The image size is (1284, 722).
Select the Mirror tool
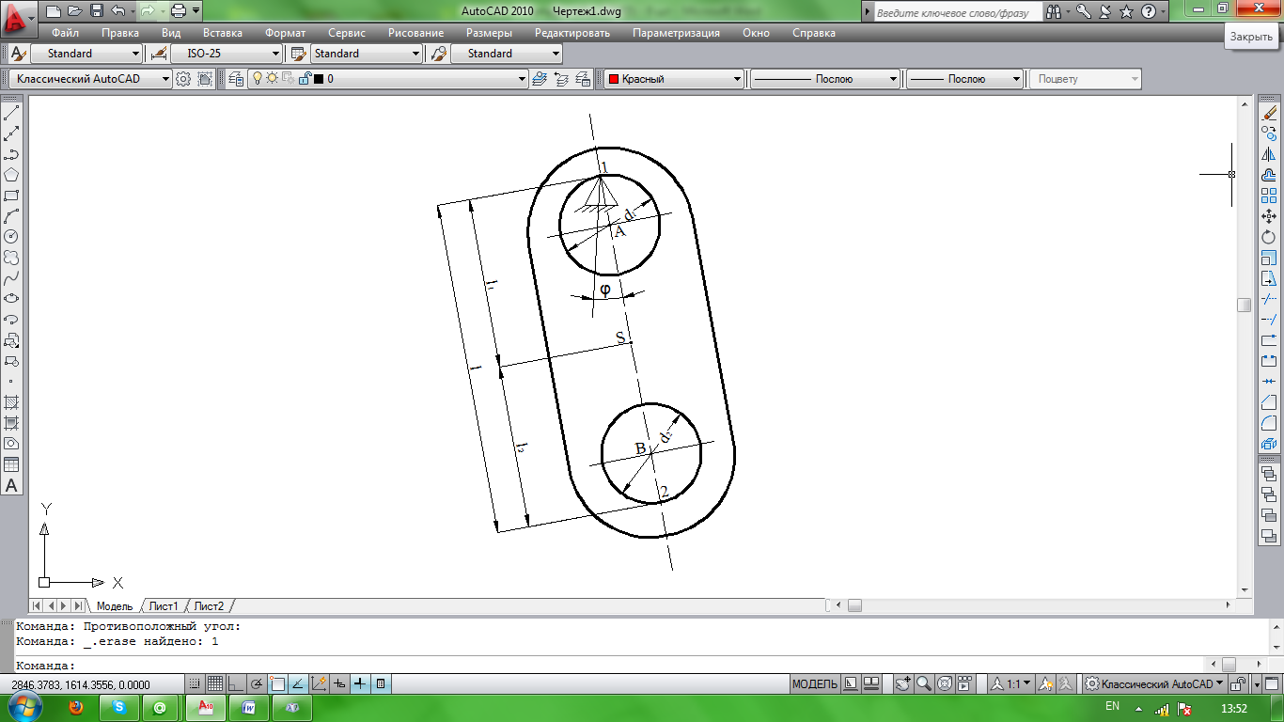click(x=1269, y=154)
